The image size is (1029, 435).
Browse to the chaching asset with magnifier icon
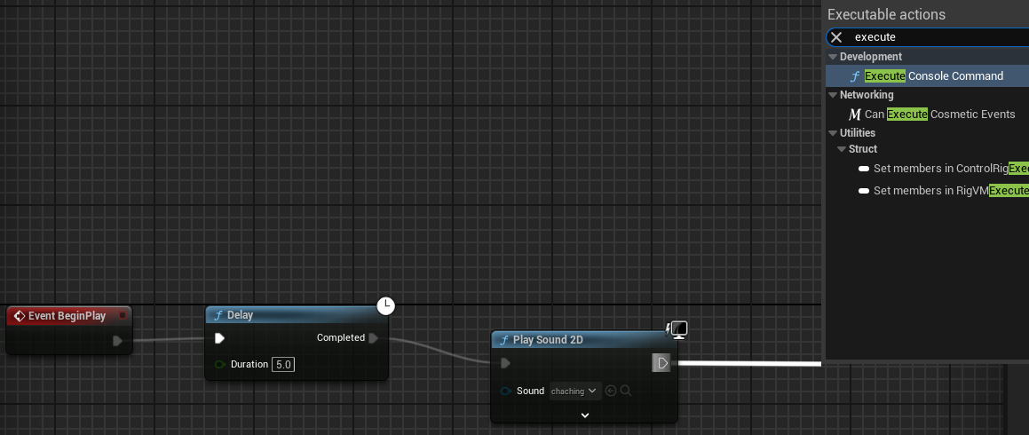(x=626, y=391)
